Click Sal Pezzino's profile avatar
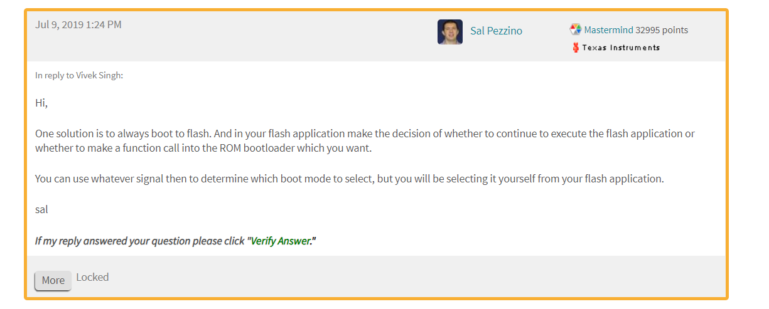 449,31
